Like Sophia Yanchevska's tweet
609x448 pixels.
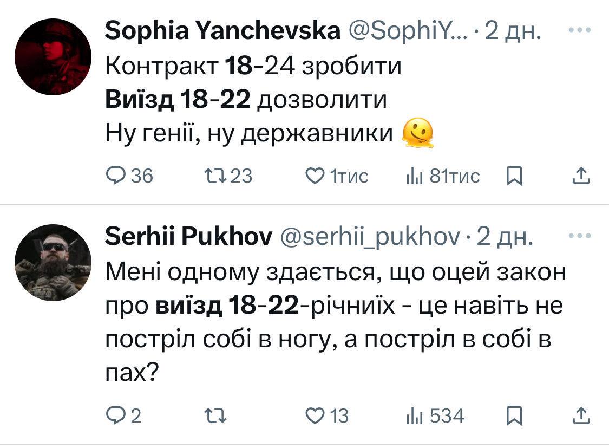point(315,176)
